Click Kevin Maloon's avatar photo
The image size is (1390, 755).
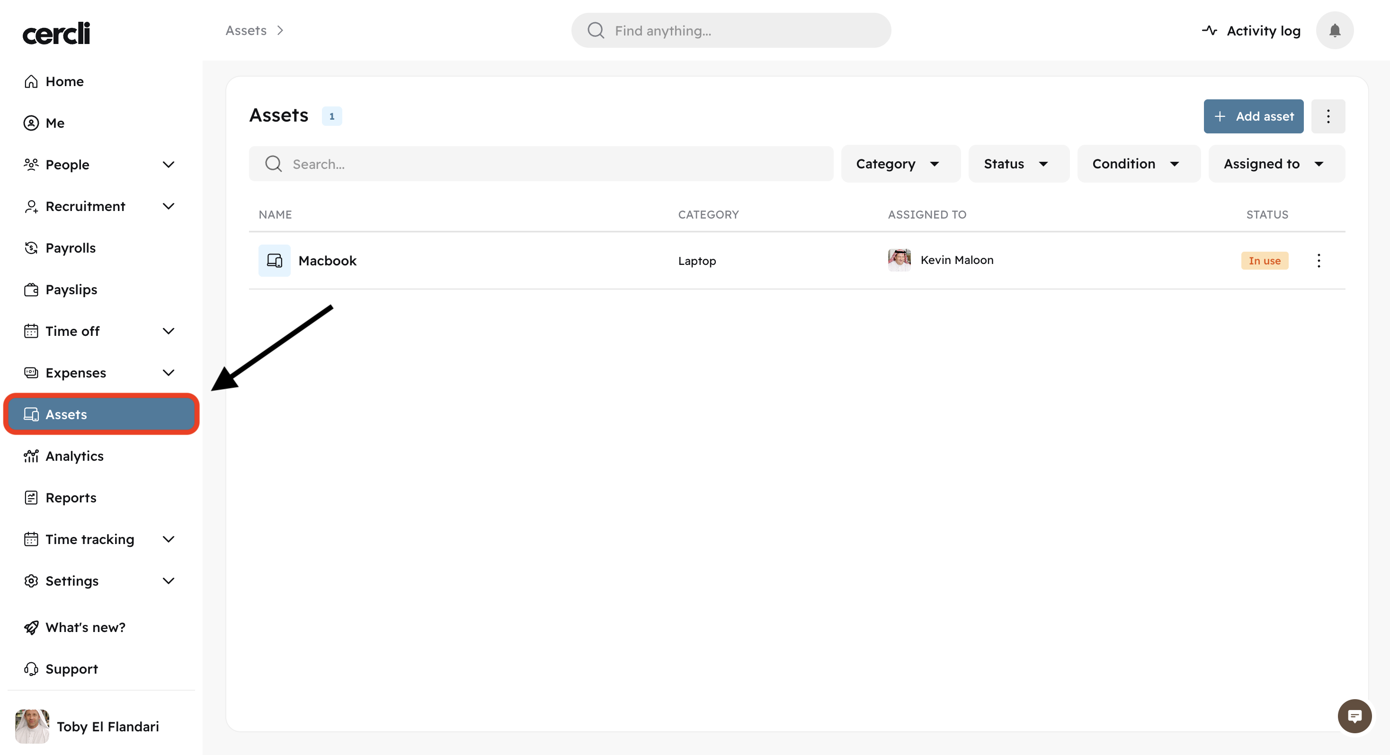(x=899, y=260)
